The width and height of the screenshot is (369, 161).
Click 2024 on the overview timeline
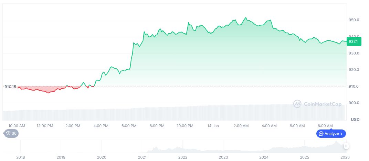click(x=264, y=157)
